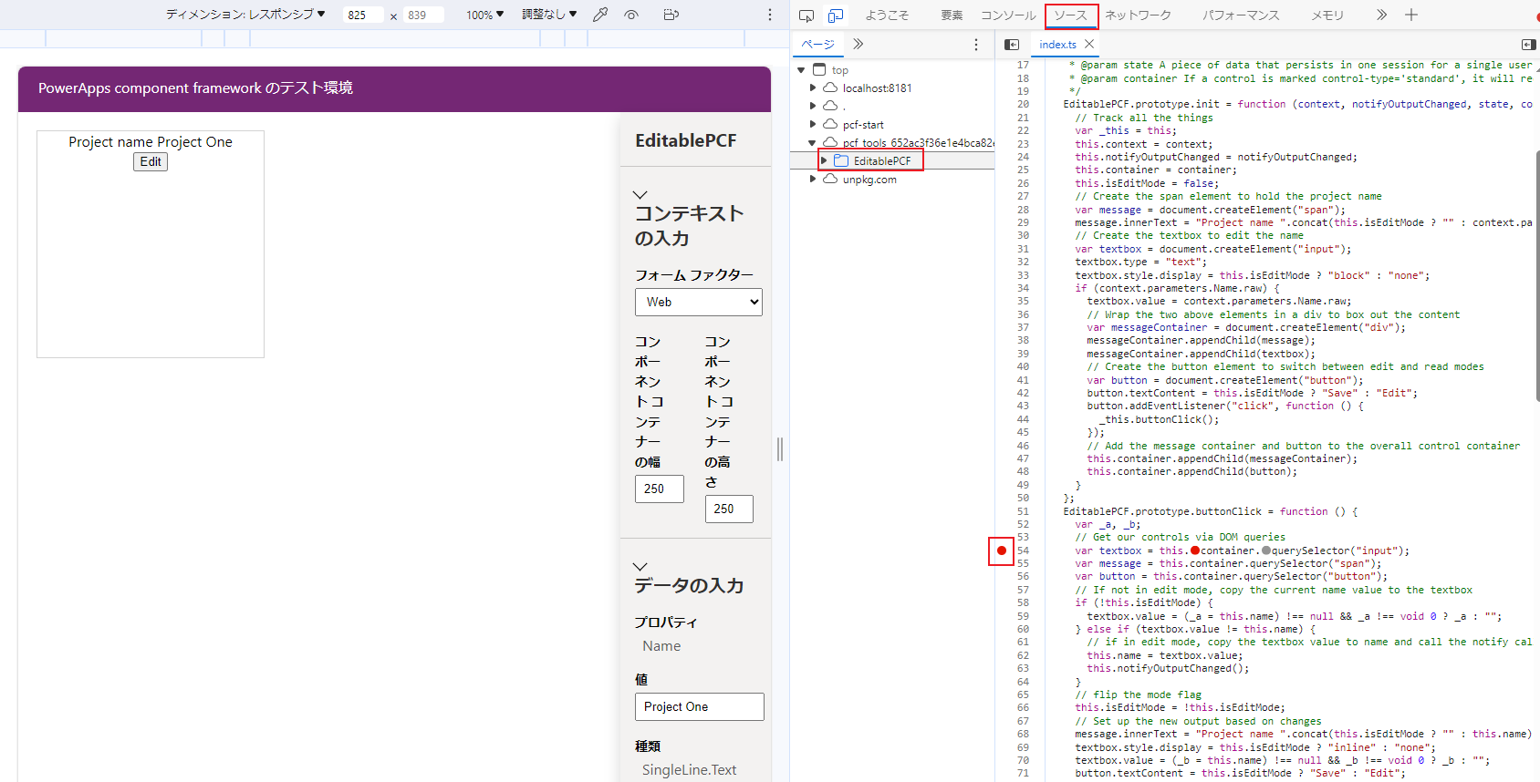Expand the unpkg.com tree node

point(813,180)
